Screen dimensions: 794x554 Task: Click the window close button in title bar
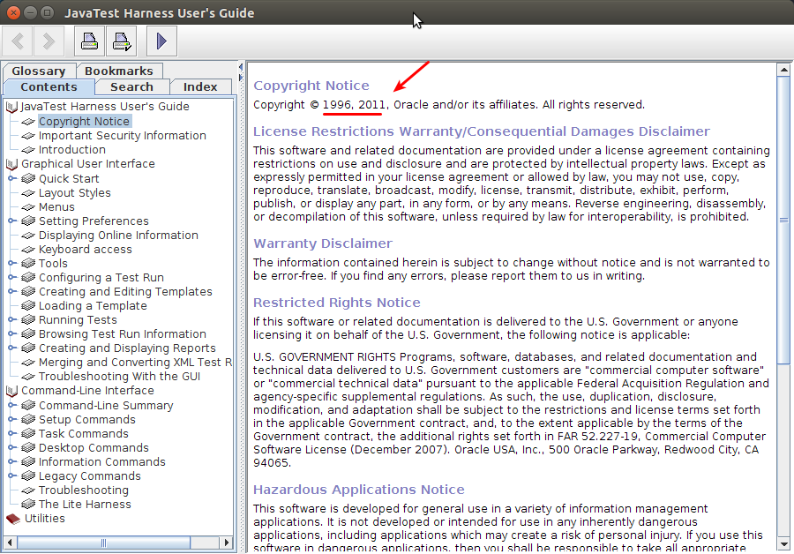13,13
